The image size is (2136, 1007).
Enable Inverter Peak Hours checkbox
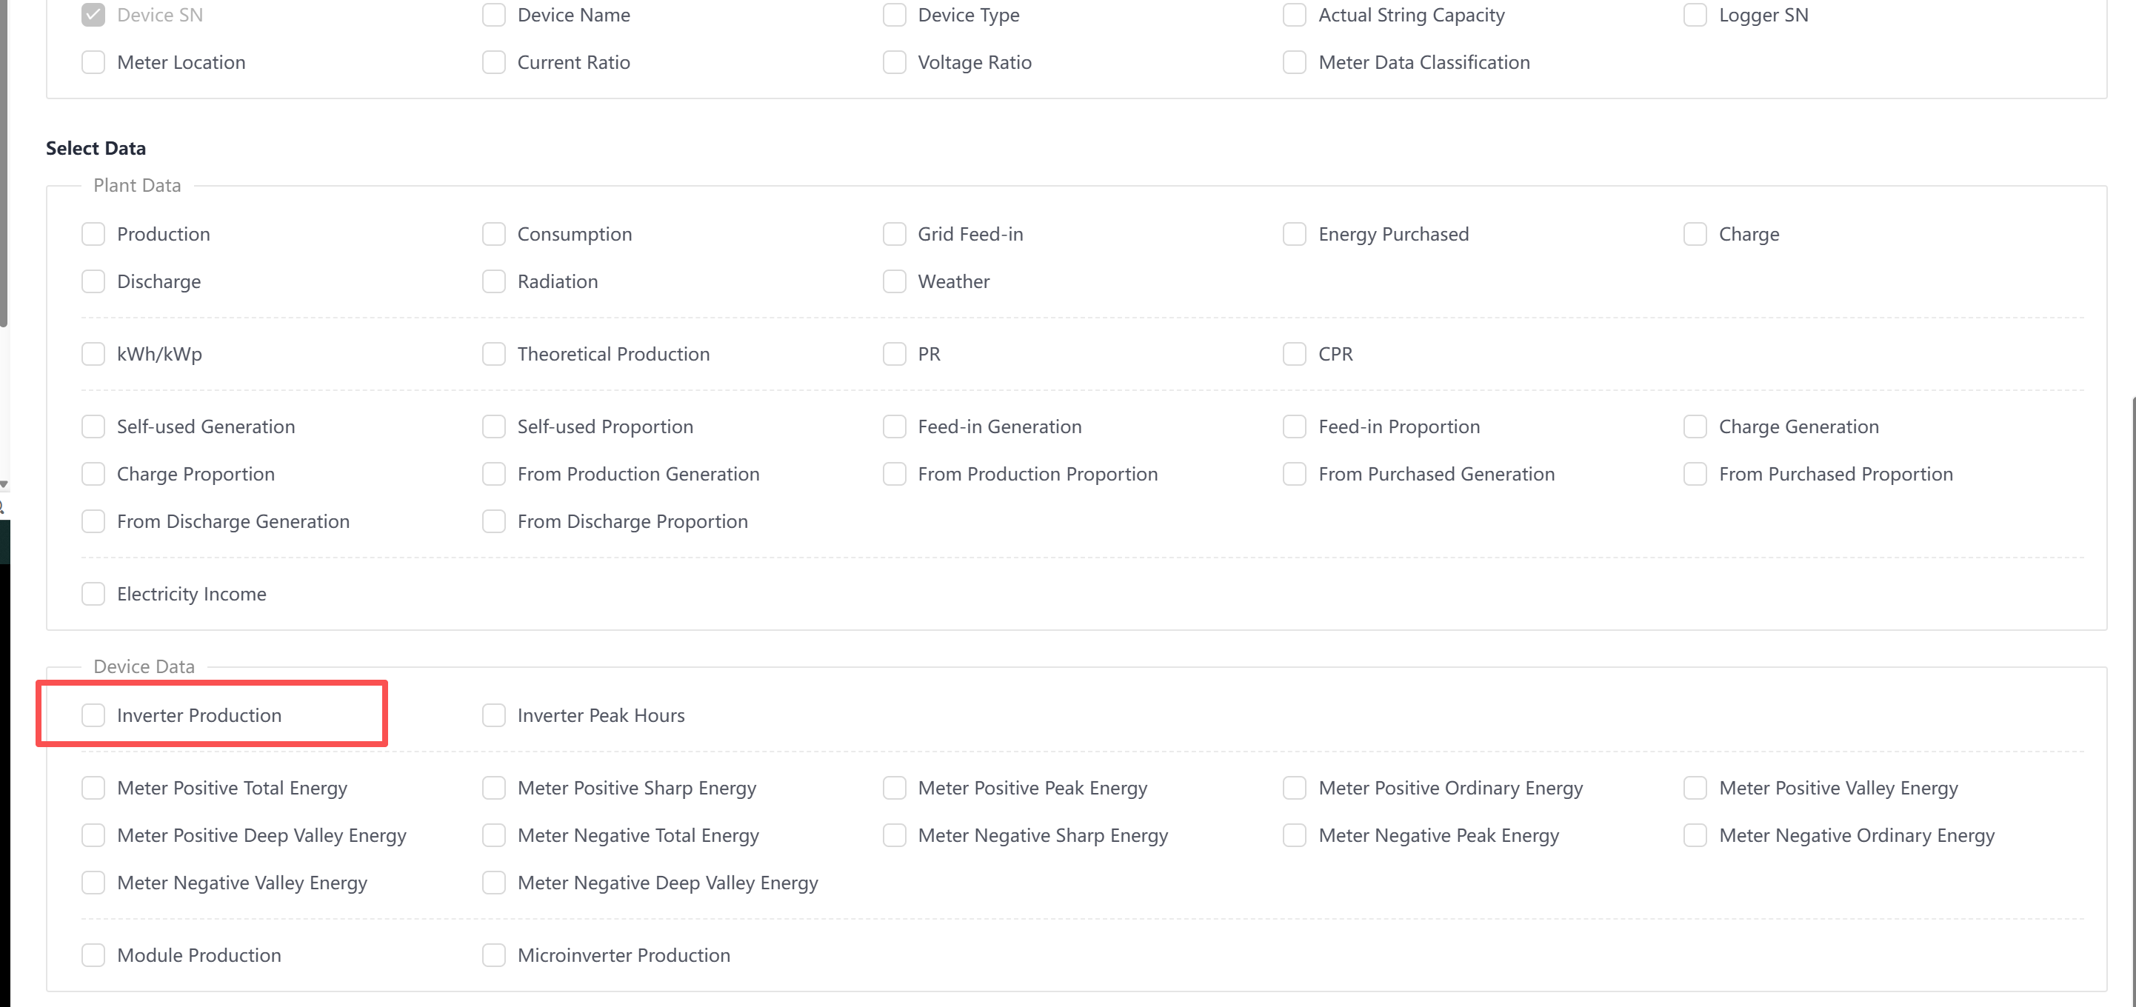tap(494, 715)
